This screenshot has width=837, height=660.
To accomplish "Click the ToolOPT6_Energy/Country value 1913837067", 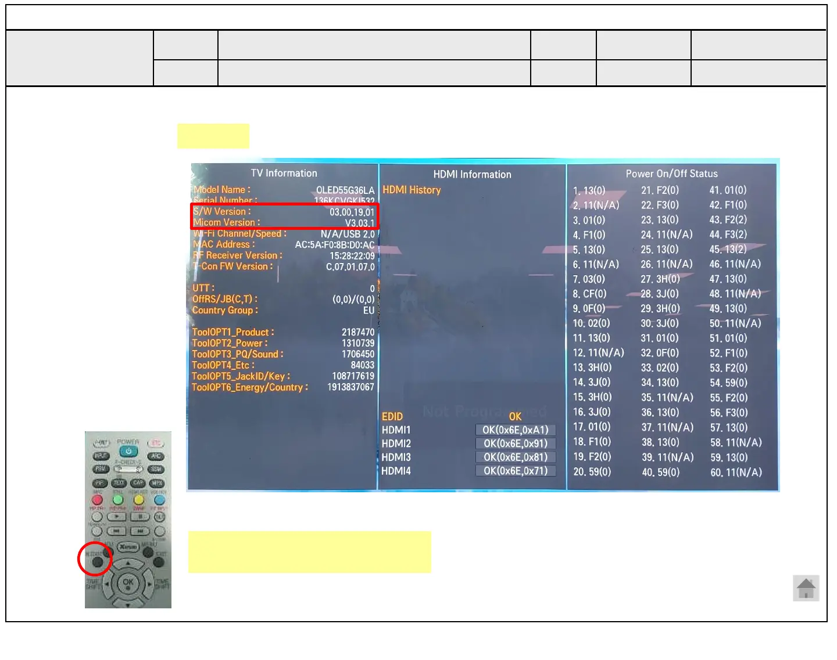I will point(350,387).
